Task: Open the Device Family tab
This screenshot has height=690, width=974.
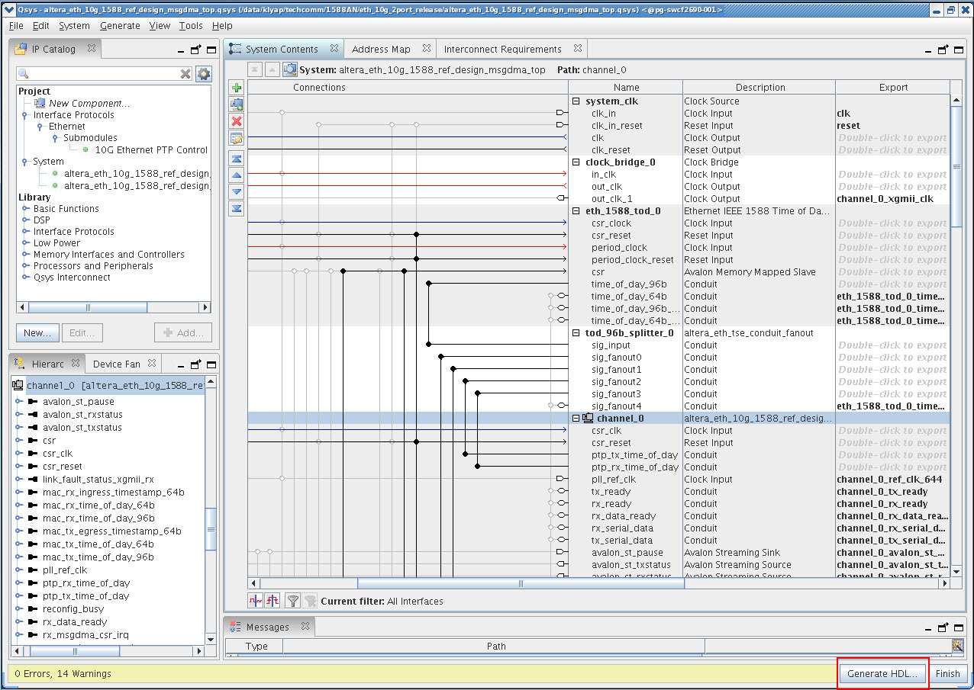Action: coord(116,364)
